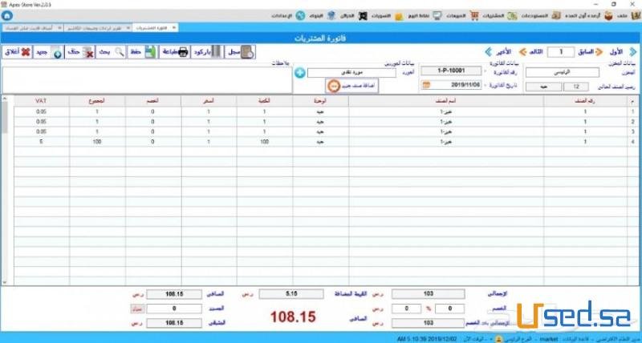The width and height of the screenshot is (642, 343).
Task: Select row 4 quantity cell showing 100
Action: point(265,142)
